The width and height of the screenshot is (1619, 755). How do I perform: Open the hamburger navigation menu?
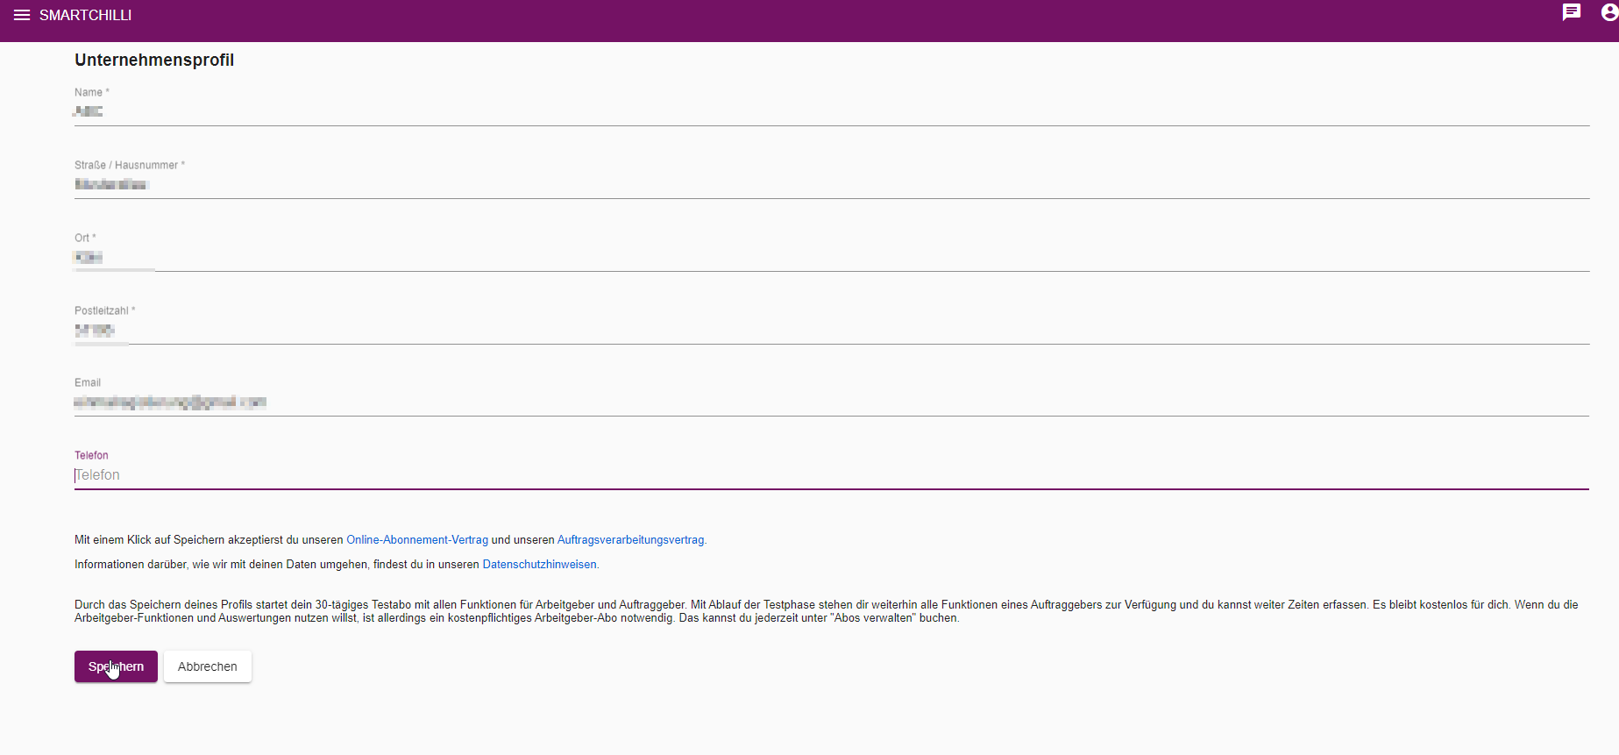pyautogui.click(x=22, y=15)
